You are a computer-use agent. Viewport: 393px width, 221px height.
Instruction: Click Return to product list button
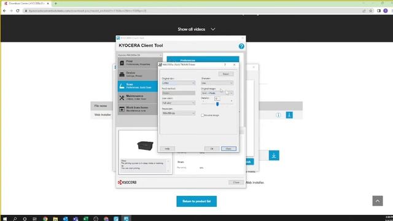tap(196, 201)
